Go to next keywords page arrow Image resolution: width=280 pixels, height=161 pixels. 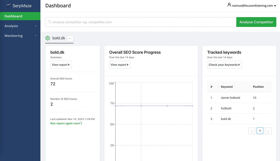268,131
